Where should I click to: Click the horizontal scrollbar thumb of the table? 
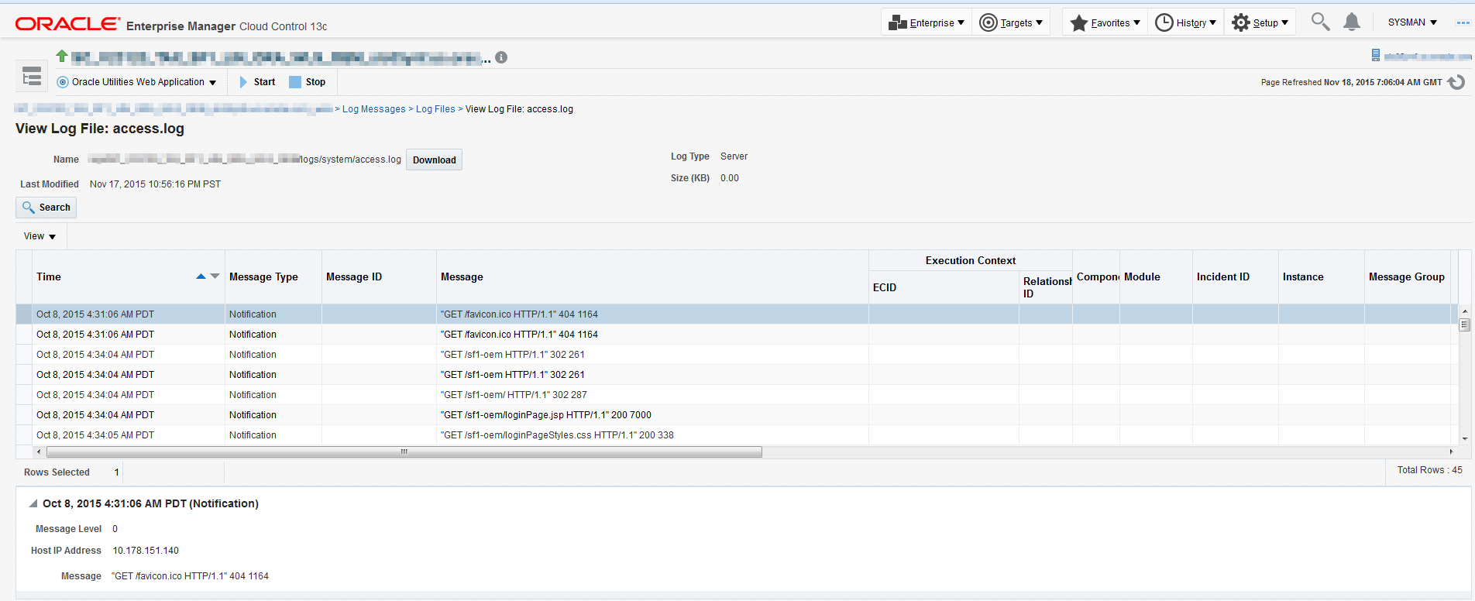[404, 452]
